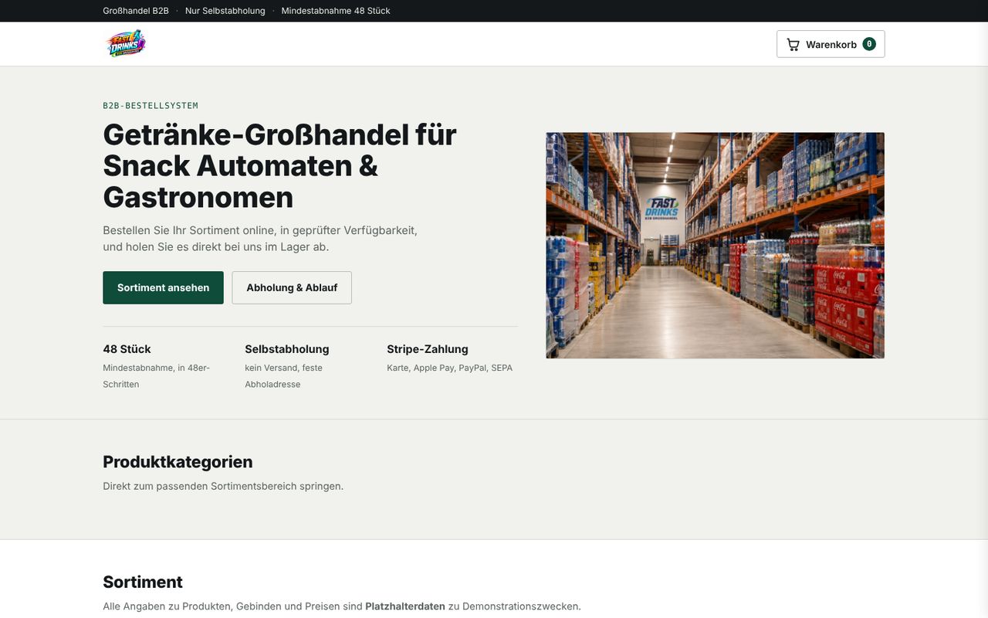
Task: Click the Sortiment ansehen button
Action: 163,287
